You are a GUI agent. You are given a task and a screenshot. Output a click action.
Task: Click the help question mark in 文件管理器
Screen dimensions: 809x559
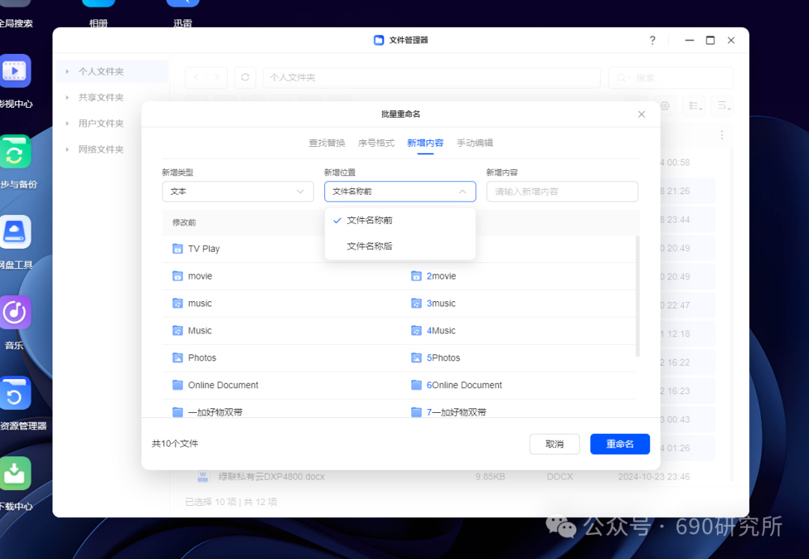coord(652,40)
